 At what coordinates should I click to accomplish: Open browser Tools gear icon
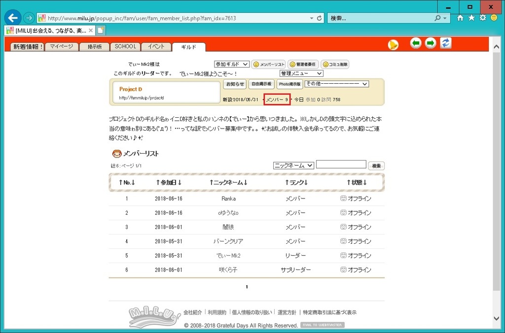pyautogui.click(x=483, y=18)
